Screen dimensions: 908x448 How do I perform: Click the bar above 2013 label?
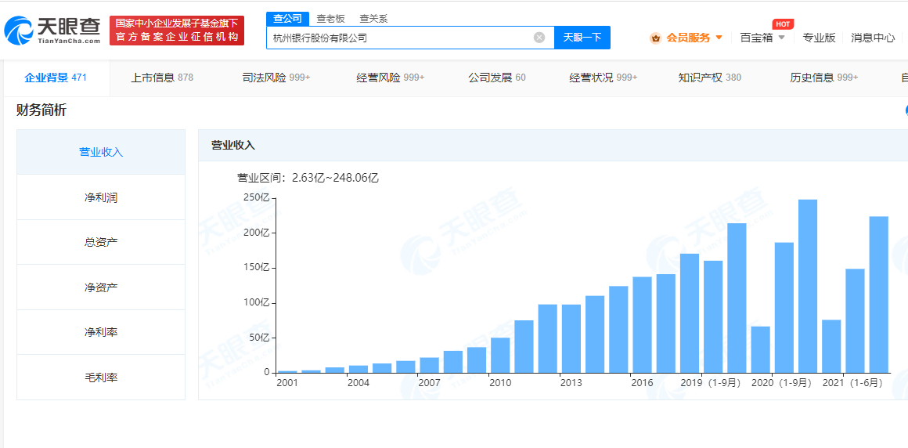click(x=571, y=338)
